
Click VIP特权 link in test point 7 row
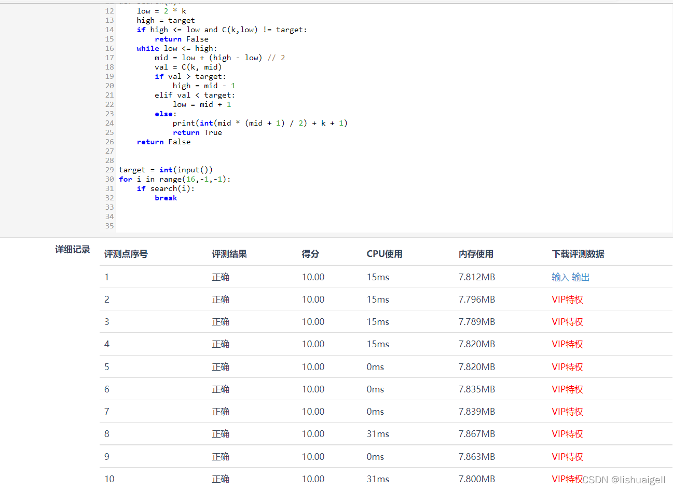[568, 412]
